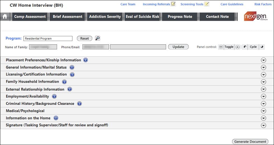Open the Screening Tools pencil icon
The height and width of the screenshot is (145, 274).
pyautogui.click(x=207, y=4)
